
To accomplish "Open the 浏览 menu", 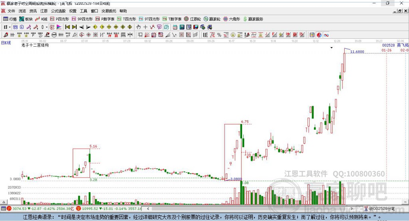I will (x=22, y=11).
